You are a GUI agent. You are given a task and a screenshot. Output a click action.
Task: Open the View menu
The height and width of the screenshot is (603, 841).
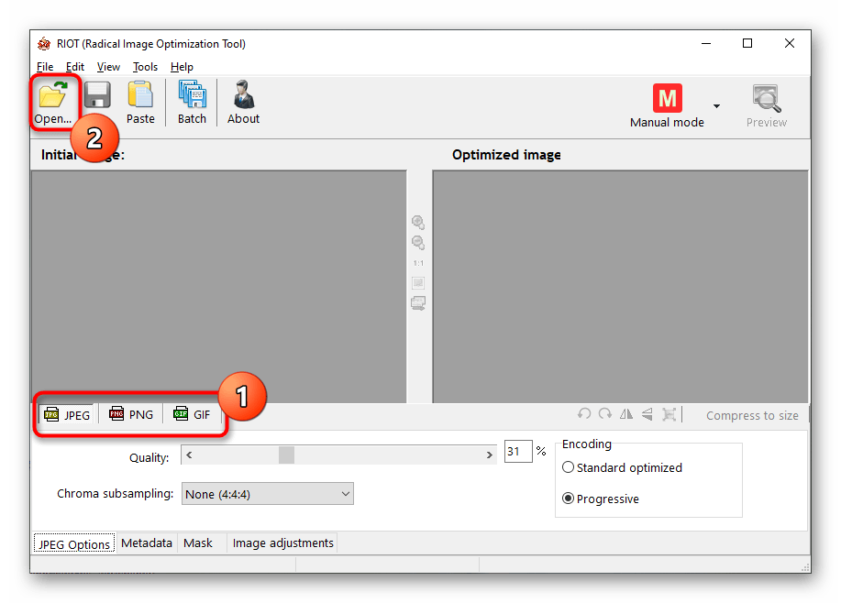(x=108, y=67)
